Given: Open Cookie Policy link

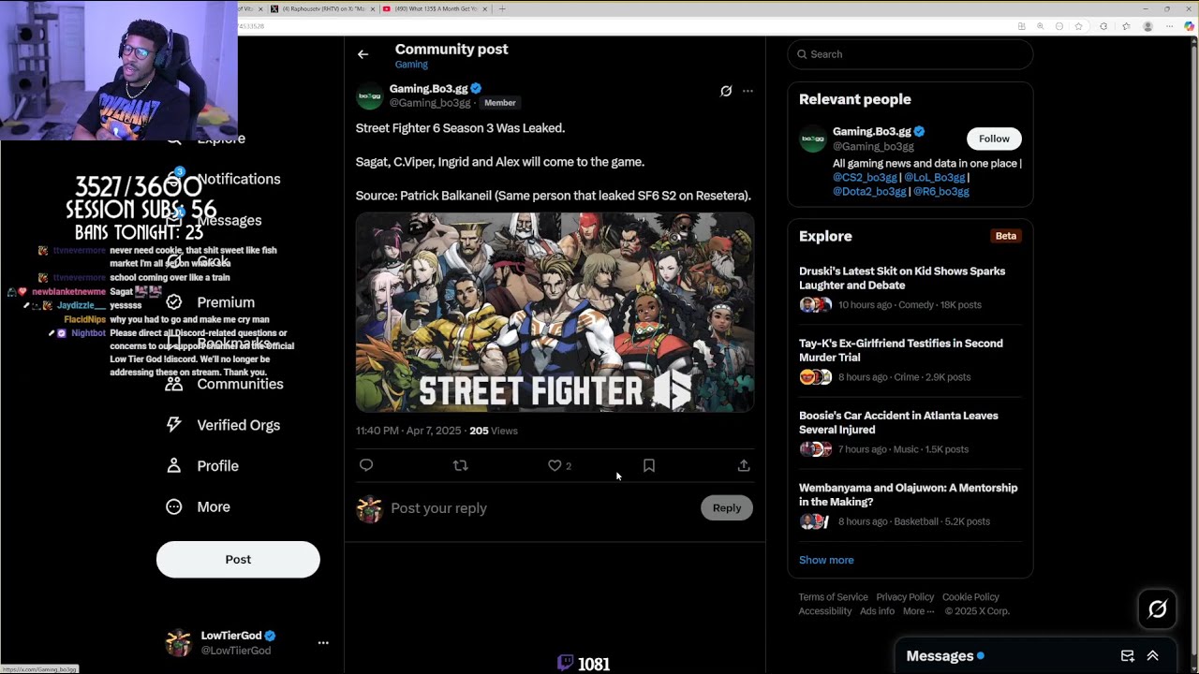Looking at the screenshot, I should [970, 597].
